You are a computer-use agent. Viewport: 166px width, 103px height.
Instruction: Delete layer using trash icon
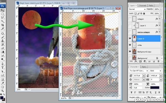[x=158, y=61]
